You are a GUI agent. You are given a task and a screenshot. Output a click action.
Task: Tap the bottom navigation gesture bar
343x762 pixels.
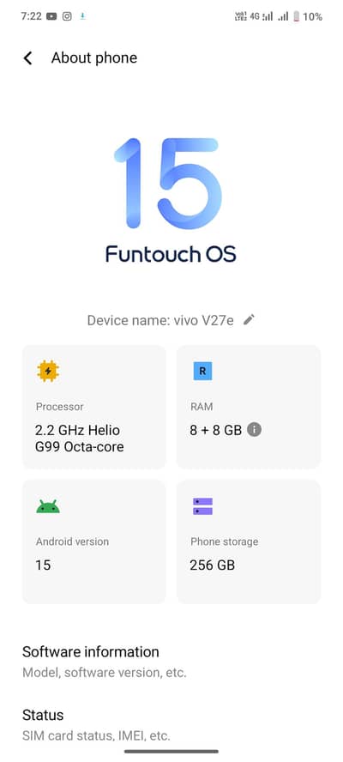171,751
